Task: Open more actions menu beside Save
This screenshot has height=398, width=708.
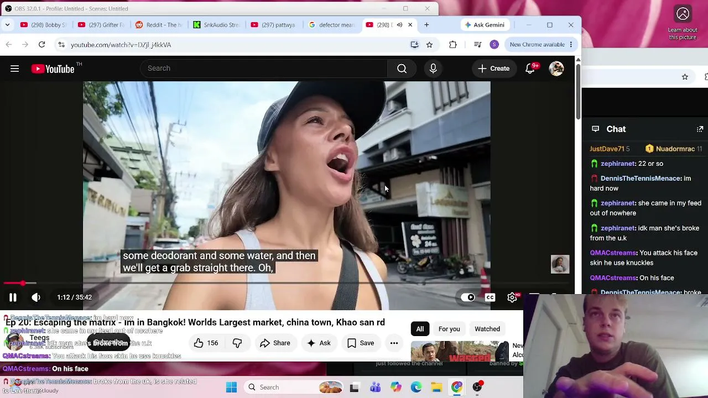Action: (x=394, y=343)
